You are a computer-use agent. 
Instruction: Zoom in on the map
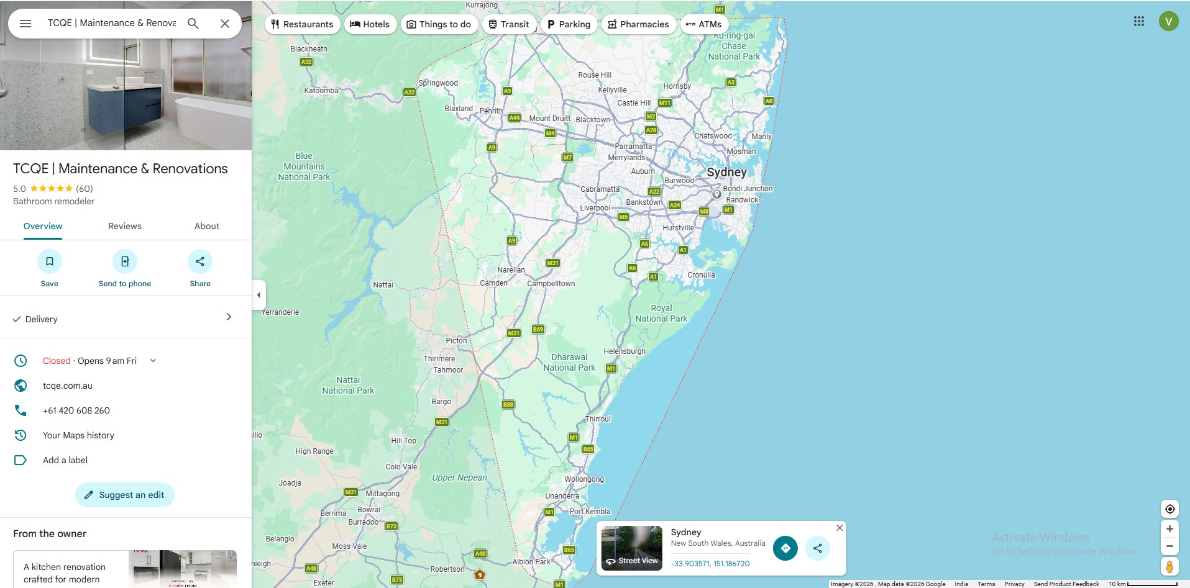pos(1169,529)
